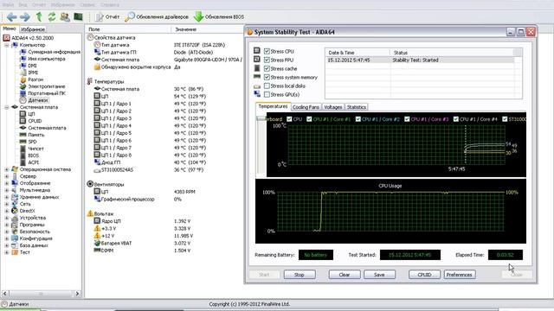Viewport: 554px width, 311px height.
Task: Uncheck the Stress cache checkbox
Action: (x=267, y=69)
